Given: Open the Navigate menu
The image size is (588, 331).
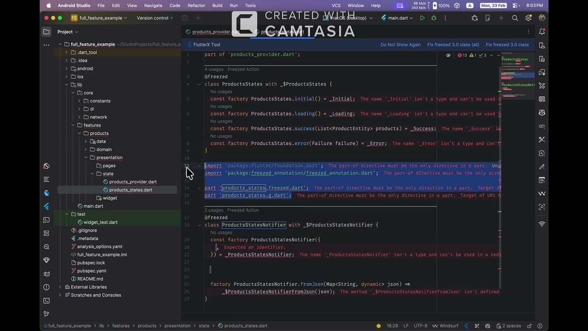Looking at the screenshot, I should [x=153, y=6].
